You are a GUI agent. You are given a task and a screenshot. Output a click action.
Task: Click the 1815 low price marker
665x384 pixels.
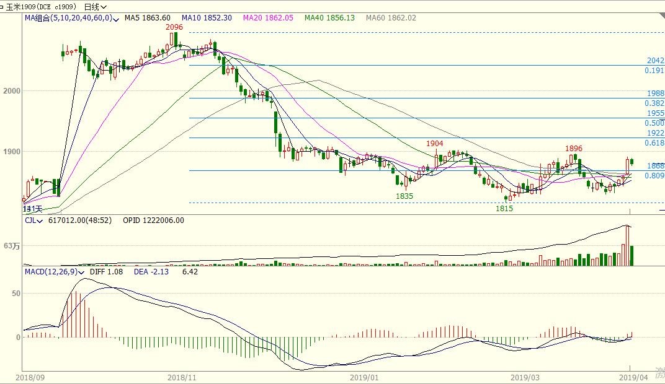click(x=504, y=209)
